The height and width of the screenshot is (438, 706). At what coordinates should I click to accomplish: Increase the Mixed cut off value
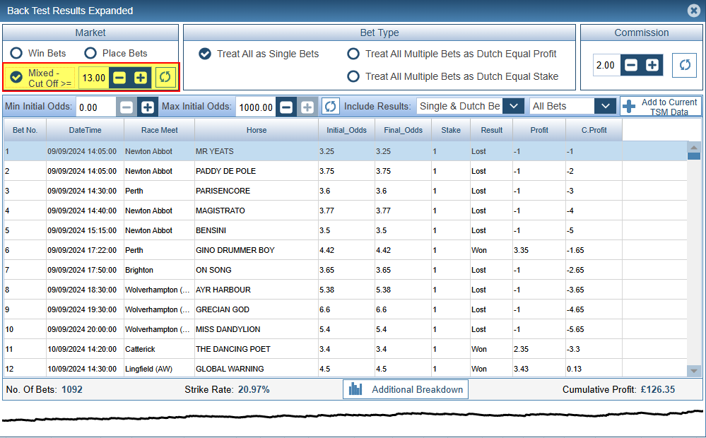click(141, 77)
